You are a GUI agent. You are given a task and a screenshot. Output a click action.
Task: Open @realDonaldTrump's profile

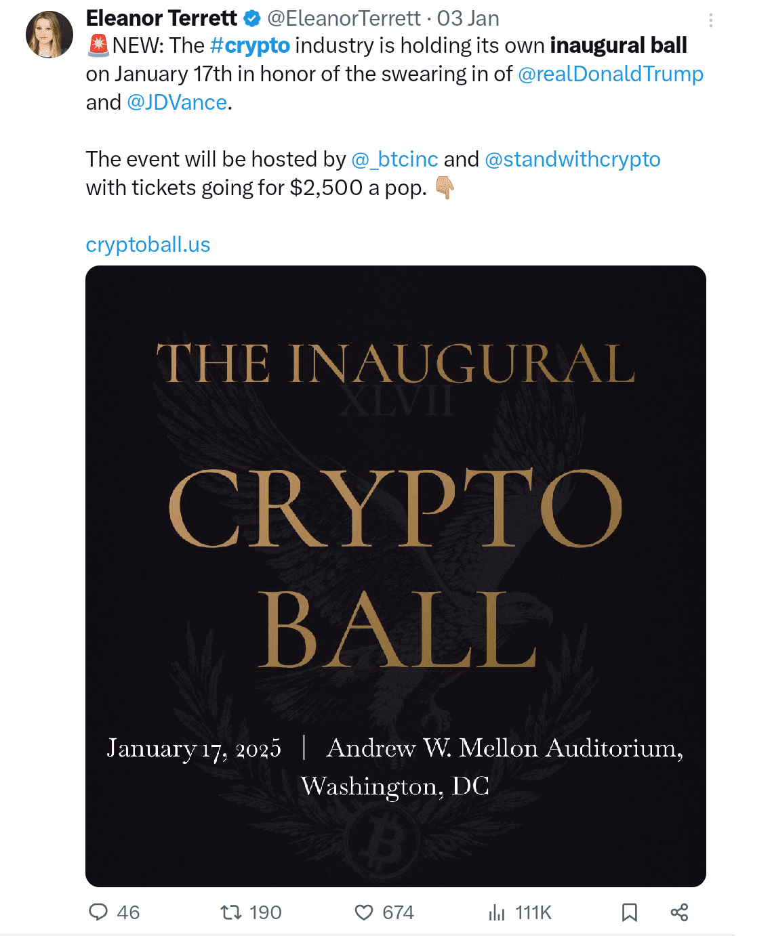pos(612,74)
